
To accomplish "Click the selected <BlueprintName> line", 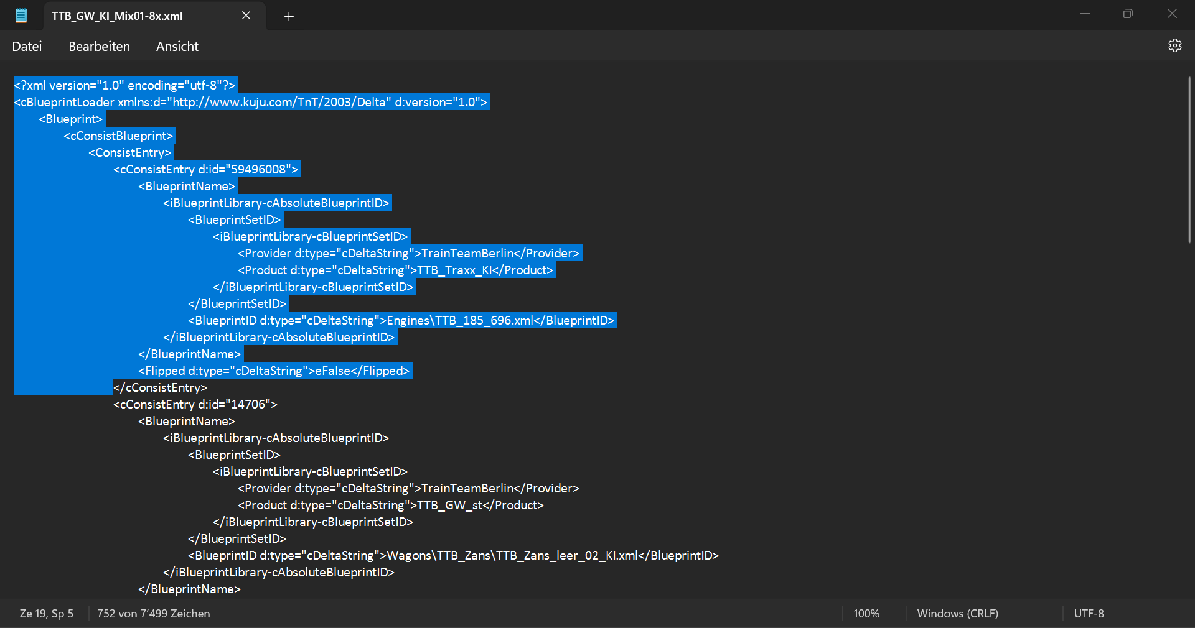I will click(x=187, y=186).
